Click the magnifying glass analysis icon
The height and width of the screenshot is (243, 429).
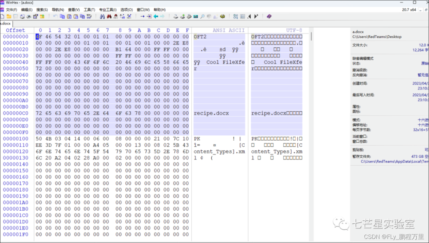point(202,16)
